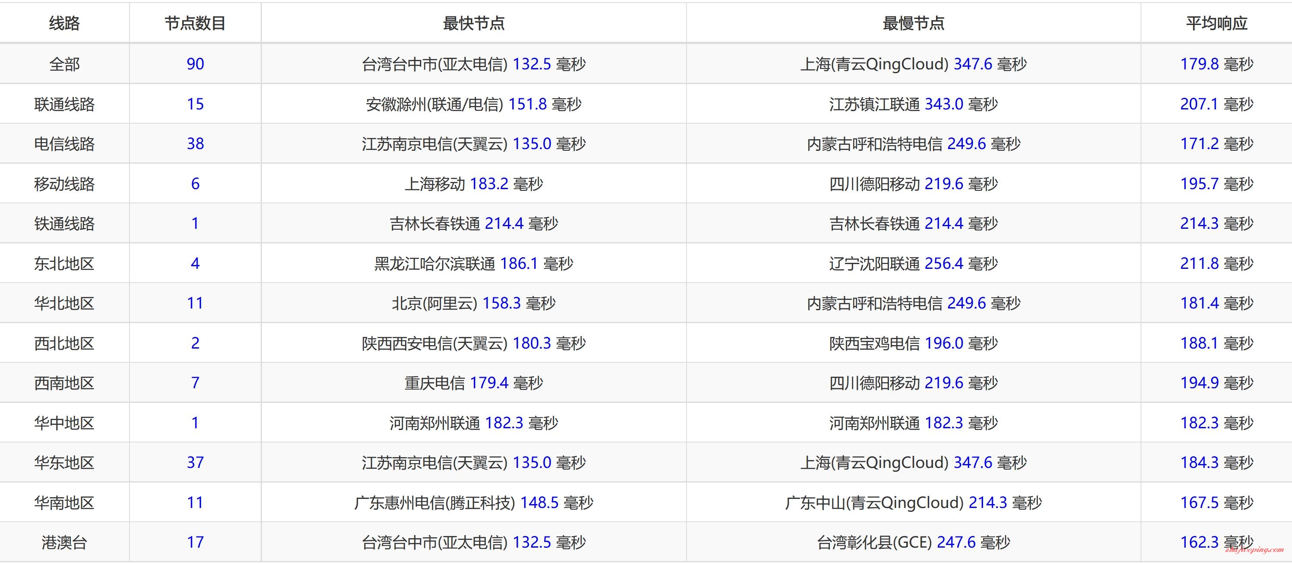This screenshot has width=1292, height=564.
Task: Select the 移动线路 row label
Action: point(64,184)
